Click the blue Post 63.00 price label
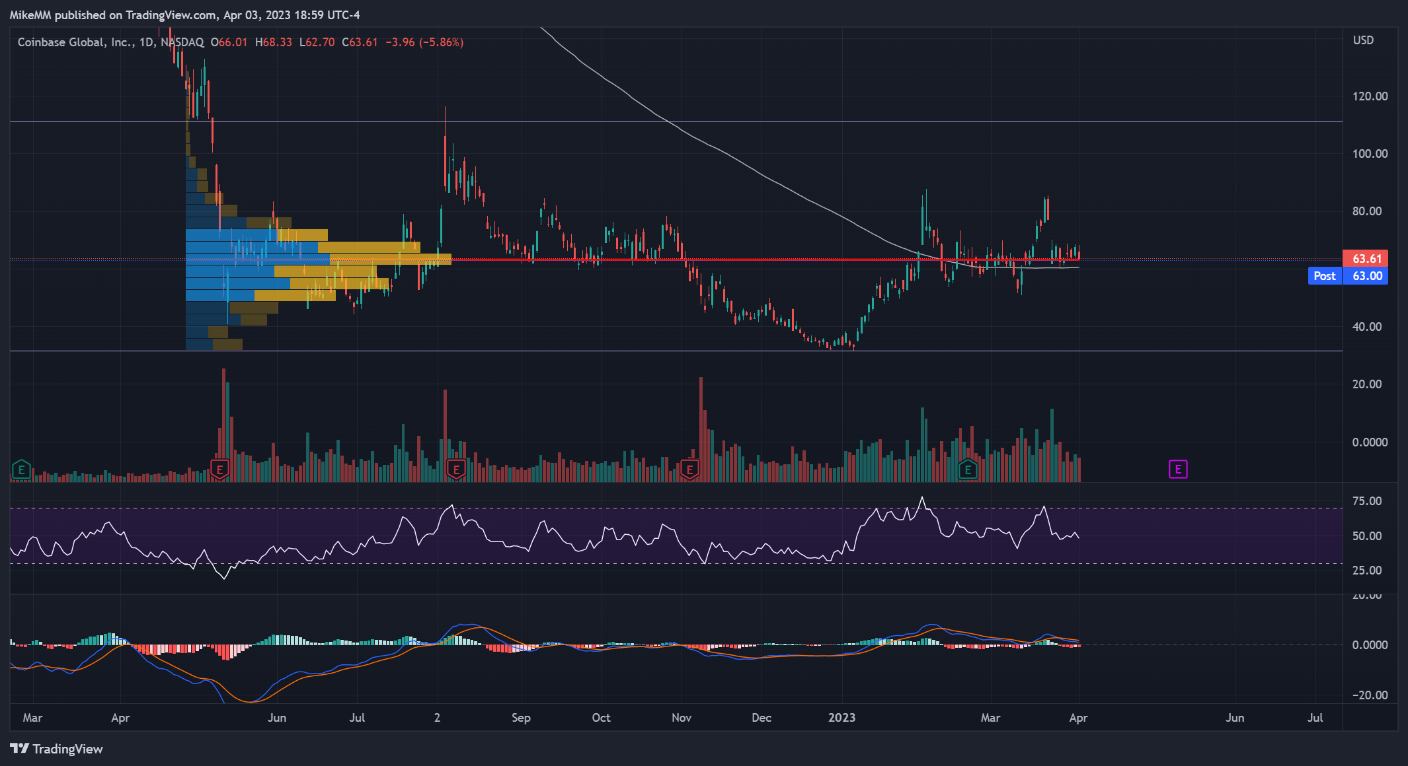The image size is (1408, 766). (x=1348, y=276)
